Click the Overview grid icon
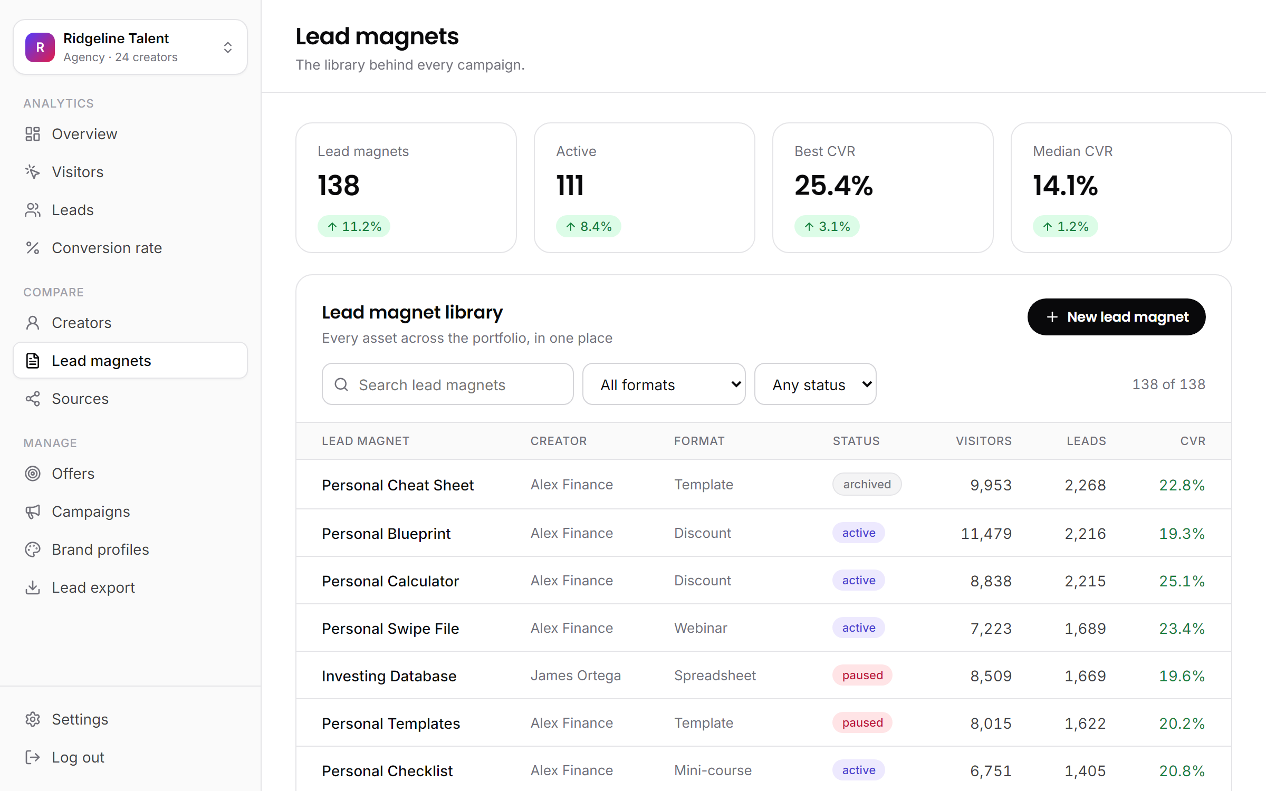This screenshot has height=791, width=1266. (33, 134)
